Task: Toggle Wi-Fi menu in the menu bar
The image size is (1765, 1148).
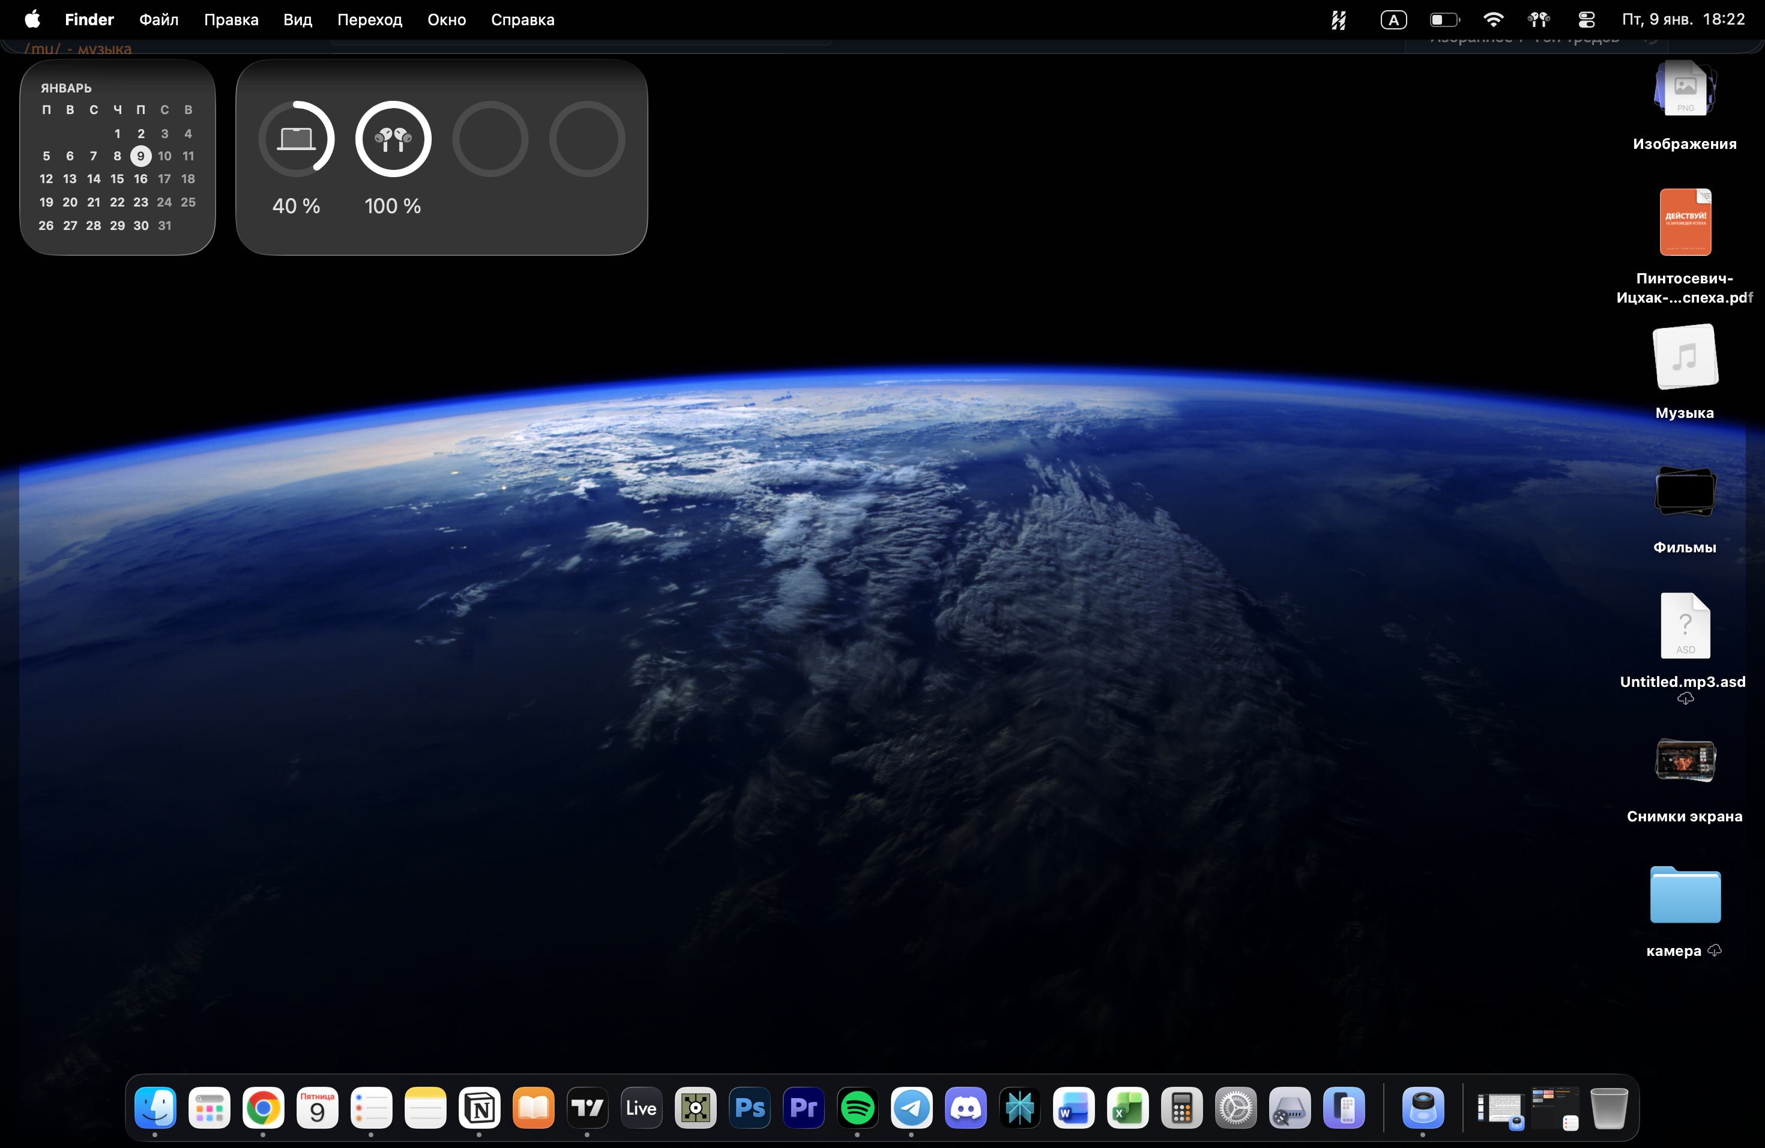Action: coord(1493,20)
